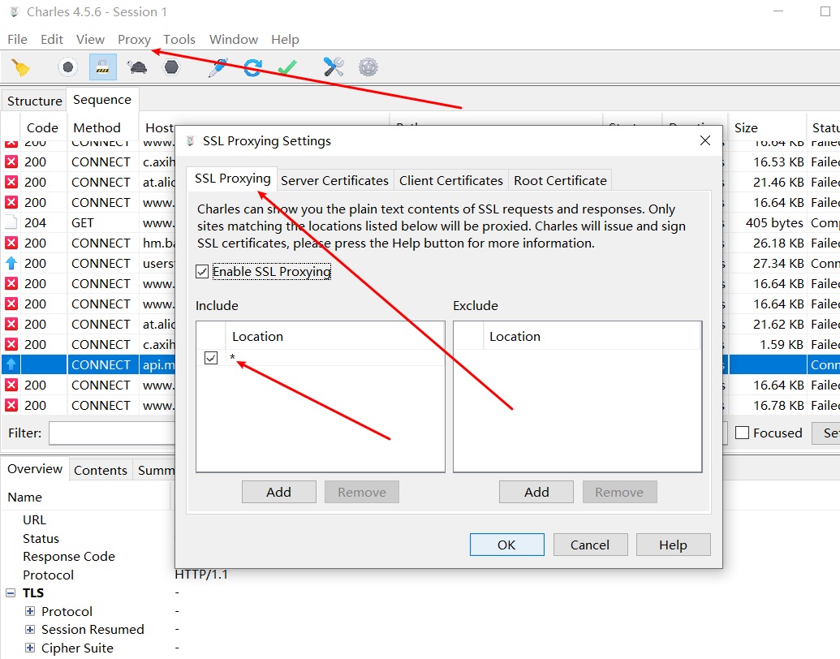Switch to the Overview tab
840x659 pixels.
click(x=35, y=469)
